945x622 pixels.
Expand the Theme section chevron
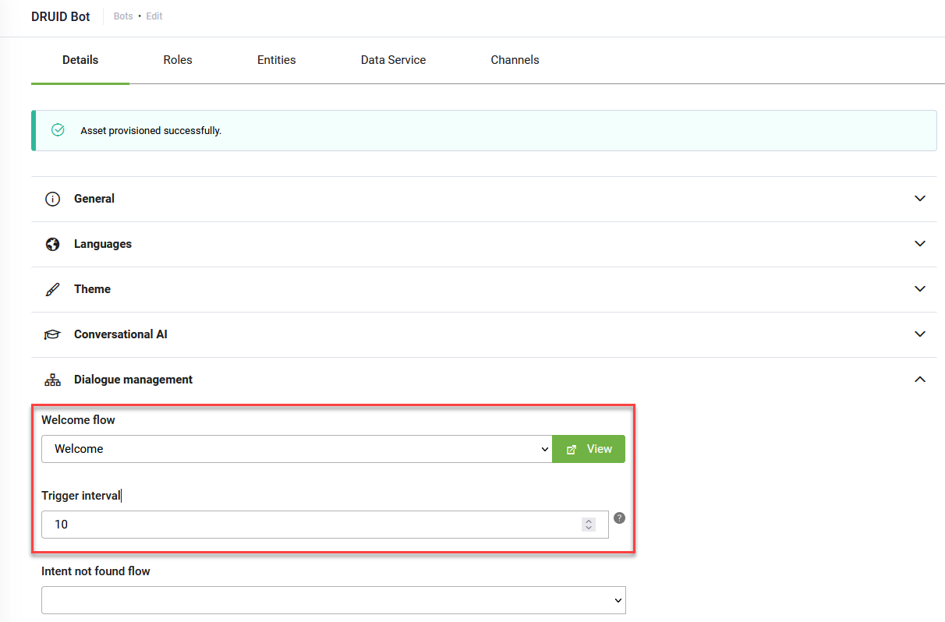click(x=920, y=289)
